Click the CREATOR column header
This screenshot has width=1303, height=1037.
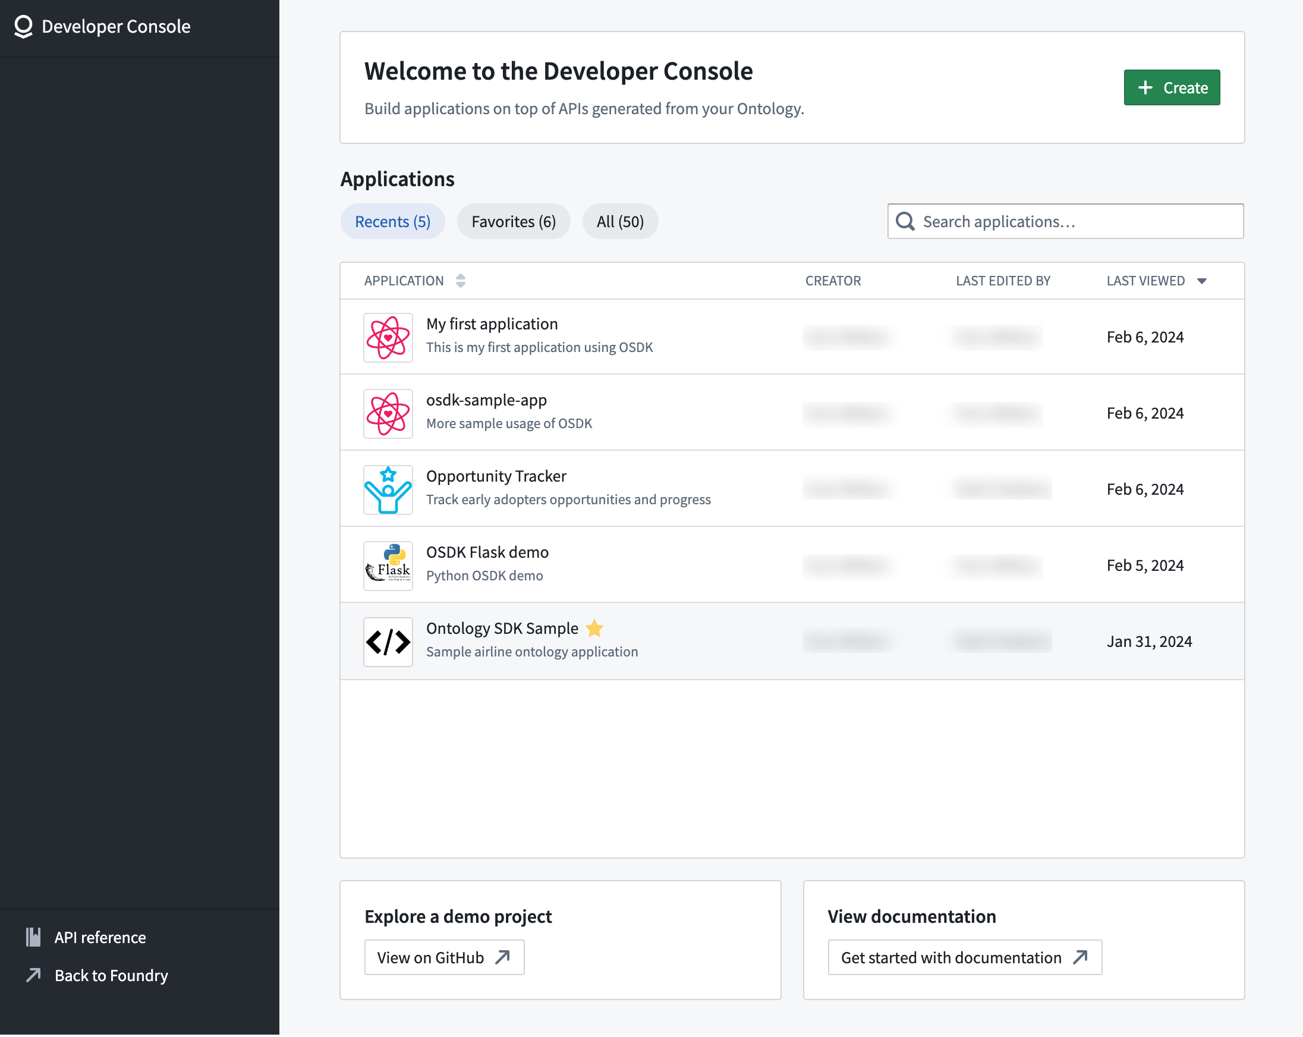[833, 281]
